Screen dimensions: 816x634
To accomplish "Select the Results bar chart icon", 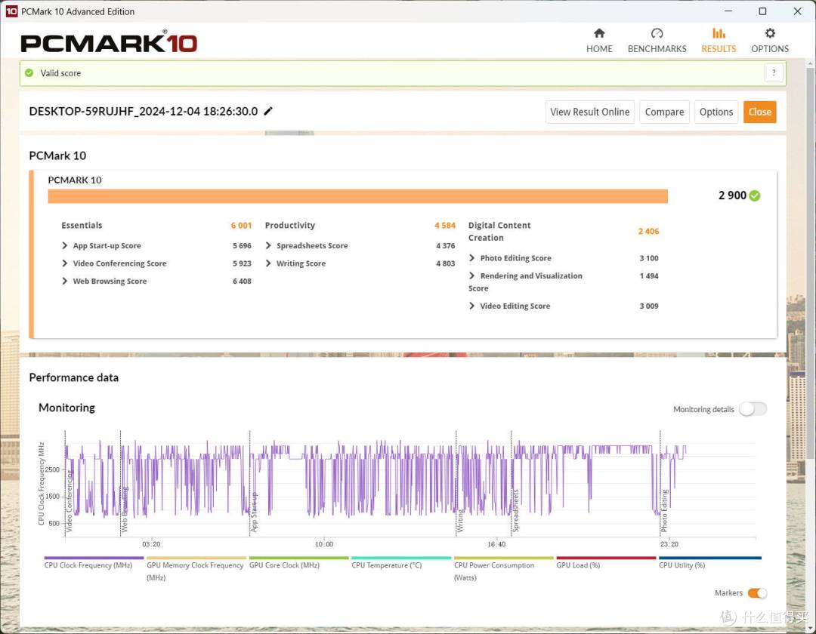I will click(719, 33).
